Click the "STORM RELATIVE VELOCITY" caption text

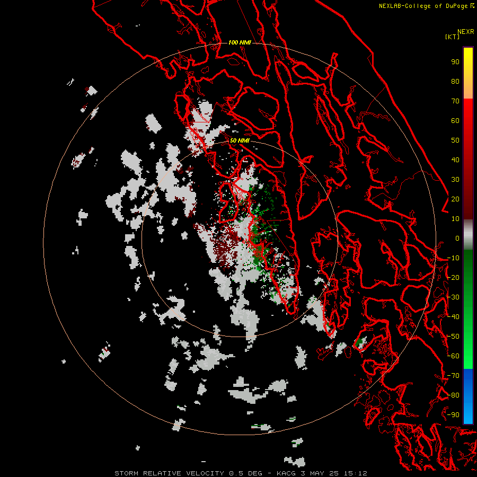[169, 473]
